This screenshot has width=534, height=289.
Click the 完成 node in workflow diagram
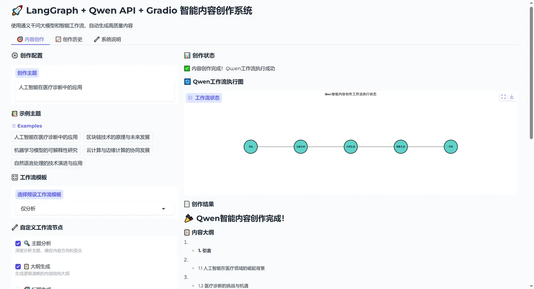[450, 147]
